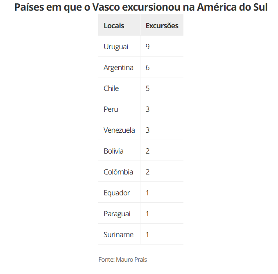Click the "Excursões" column header

tap(162, 25)
